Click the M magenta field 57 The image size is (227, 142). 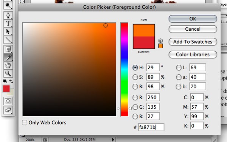(x=197, y=107)
